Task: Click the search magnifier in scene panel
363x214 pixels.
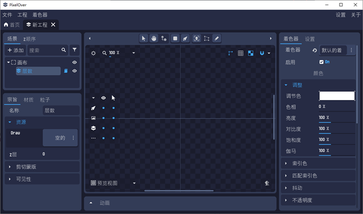Action: click(64, 50)
